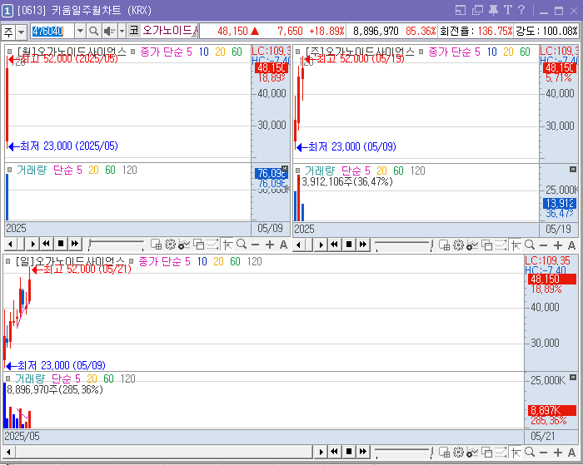583x465 pixels.
Task: Click plus icon on monthly chart toolbar
Action: [270, 245]
